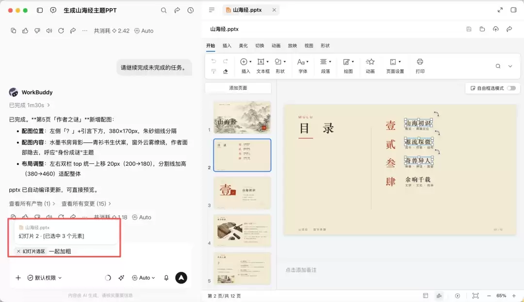Open more actions (…) beside 共消耗 2.42
This screenshot has width=524, height=302.
(85, 31)
